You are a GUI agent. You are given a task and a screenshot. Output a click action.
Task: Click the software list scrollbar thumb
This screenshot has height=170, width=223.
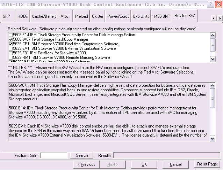213,45
